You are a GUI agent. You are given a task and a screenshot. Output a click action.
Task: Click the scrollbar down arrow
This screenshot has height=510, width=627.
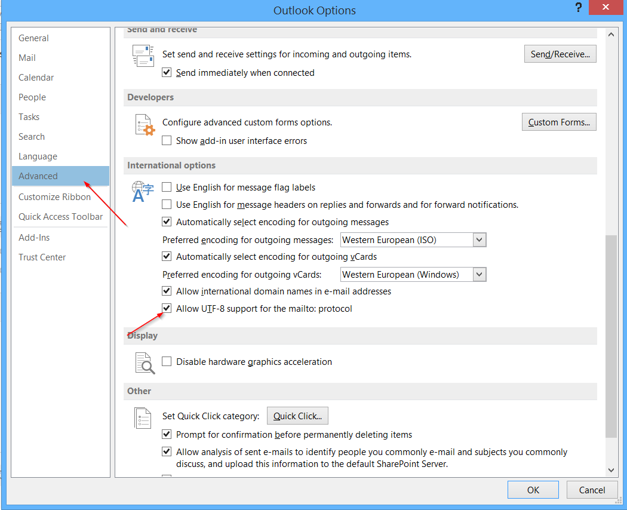(x=611, y=470)
